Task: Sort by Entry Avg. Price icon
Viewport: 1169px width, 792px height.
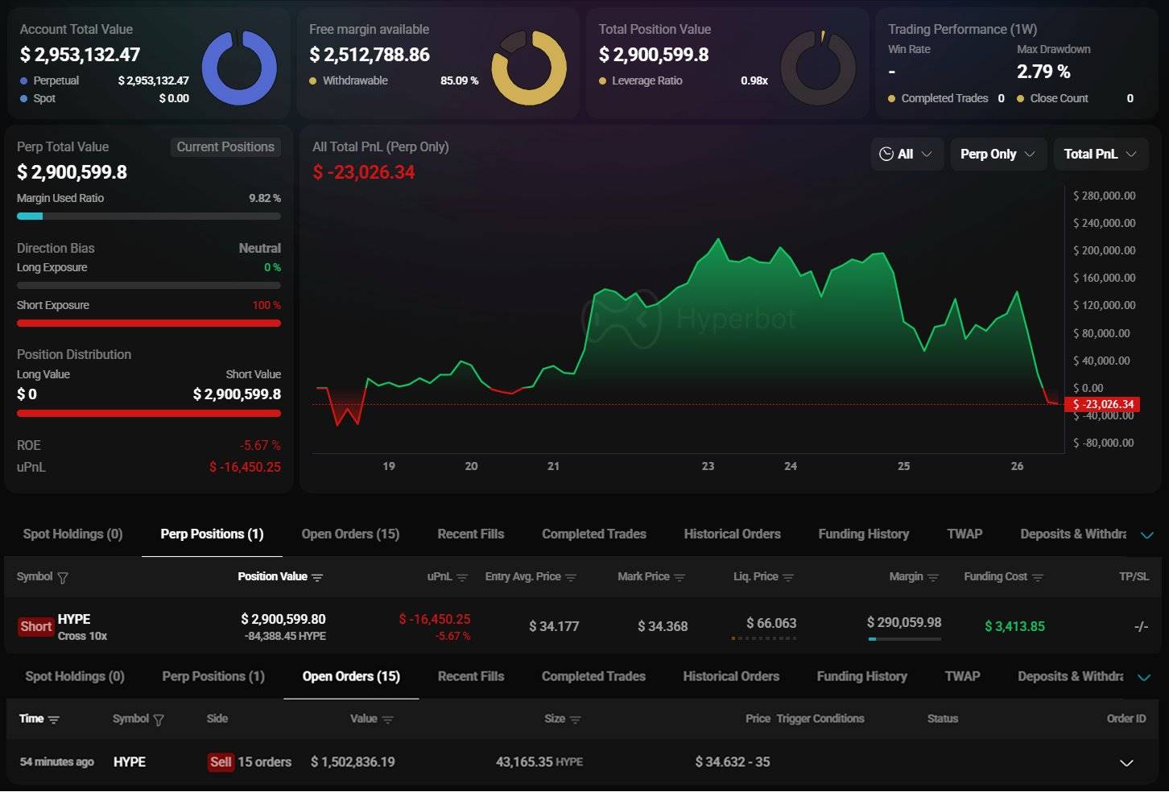Action: click(571, 578)
